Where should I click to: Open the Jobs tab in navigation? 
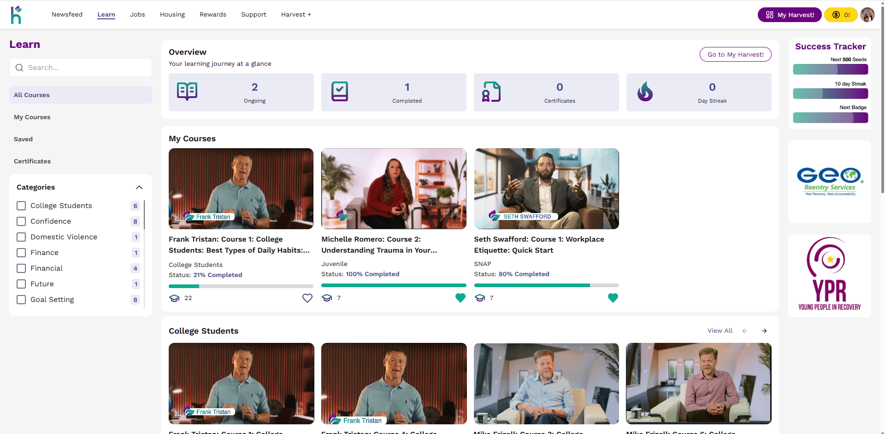pos(137,15)
